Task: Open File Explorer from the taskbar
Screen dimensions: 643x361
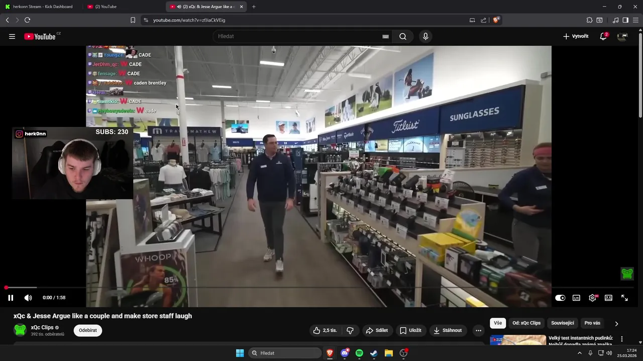Action: tap(388, 353)
